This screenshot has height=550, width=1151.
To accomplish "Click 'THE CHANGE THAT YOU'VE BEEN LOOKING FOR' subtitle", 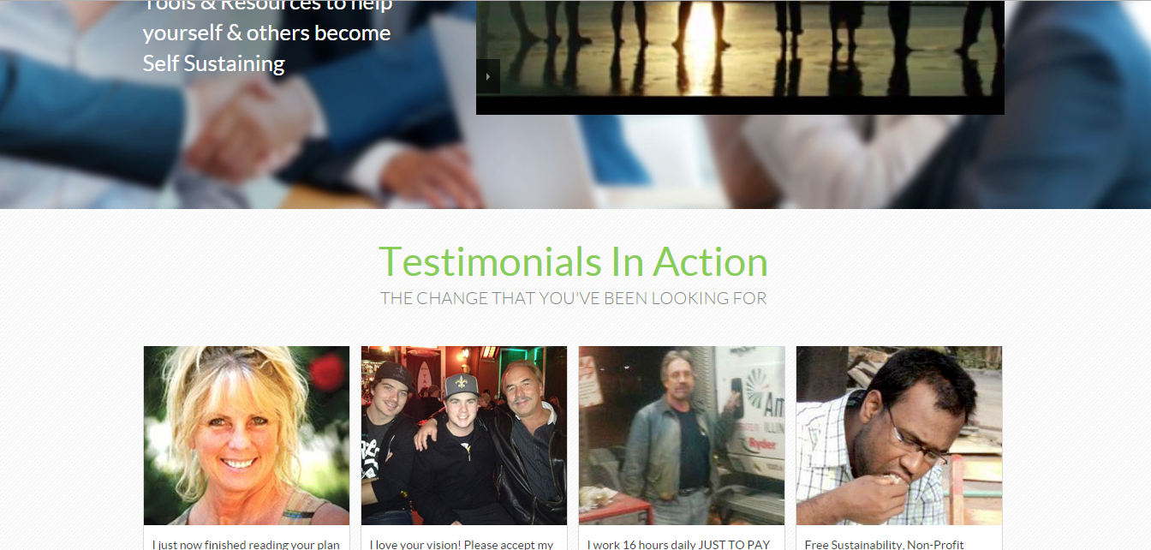I will [574, 298].
